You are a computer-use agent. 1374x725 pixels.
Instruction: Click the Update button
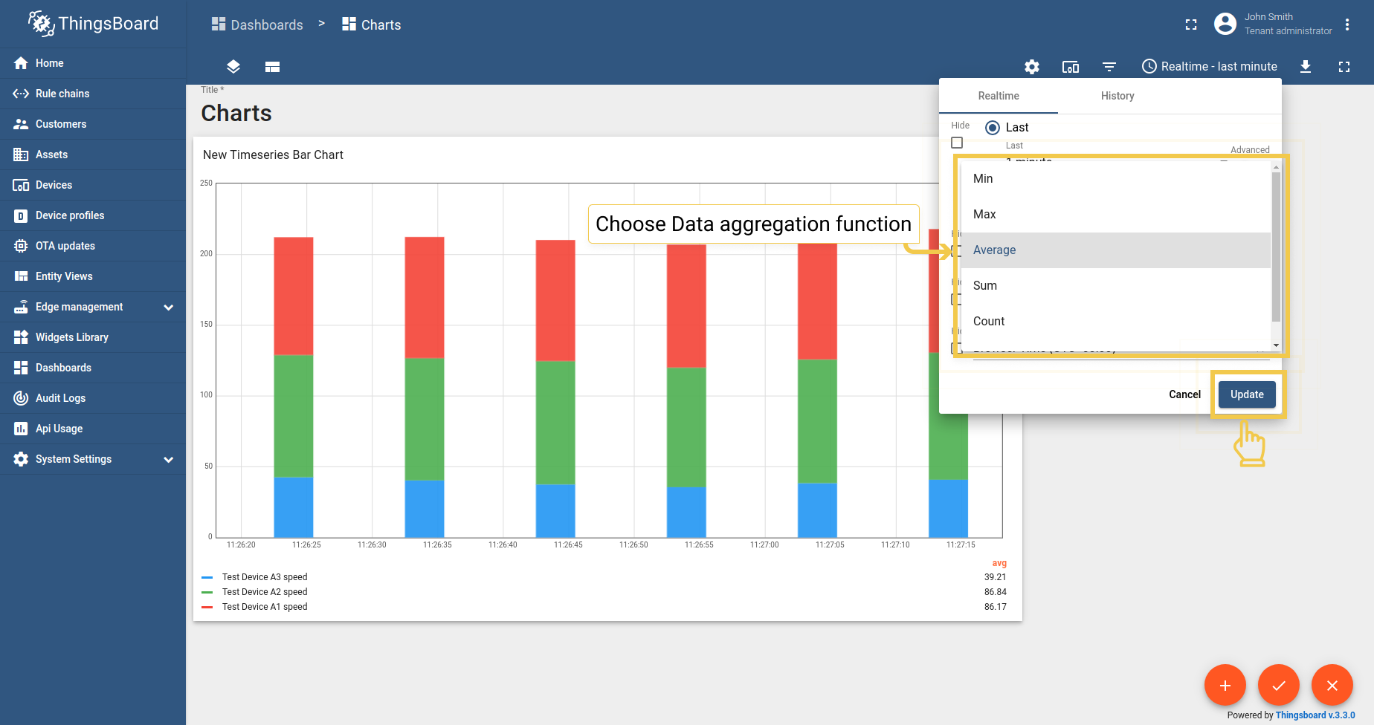1246,394
